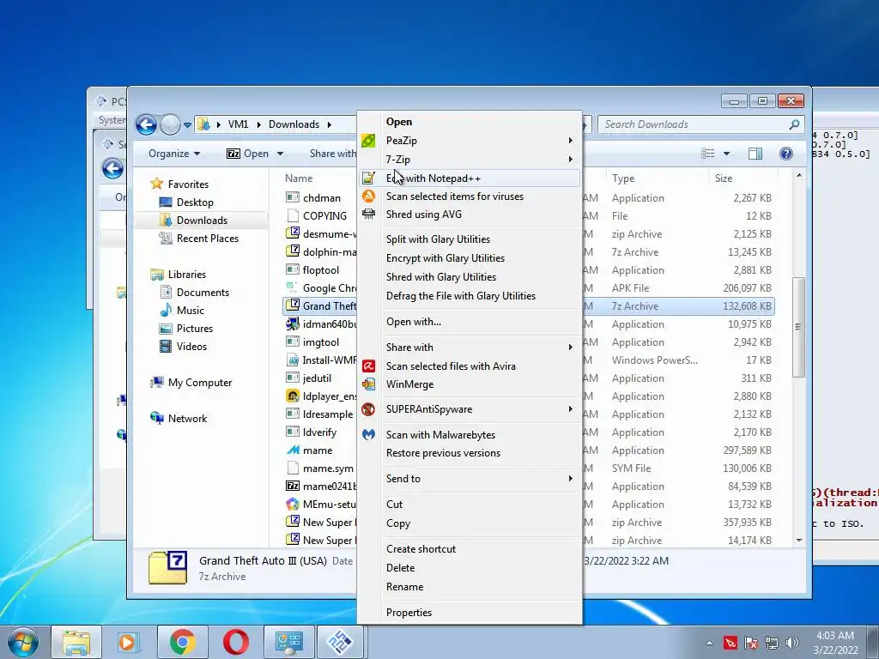Viewport: 879px width, 659px height.
Task: Select Network in navigation pane
Action: [x=187, y=419]
